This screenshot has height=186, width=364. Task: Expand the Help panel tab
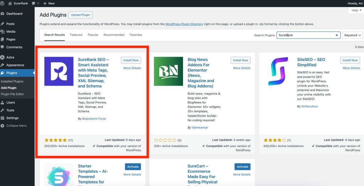[x=356, y=10]
